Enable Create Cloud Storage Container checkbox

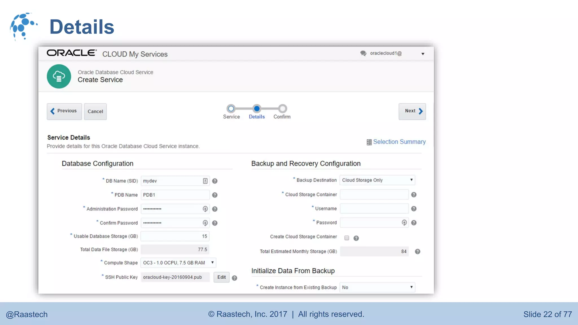click(347, 238)
